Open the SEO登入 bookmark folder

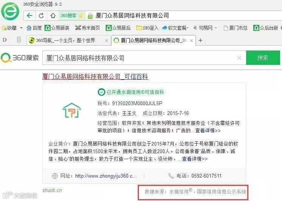(x=147, y=28)
